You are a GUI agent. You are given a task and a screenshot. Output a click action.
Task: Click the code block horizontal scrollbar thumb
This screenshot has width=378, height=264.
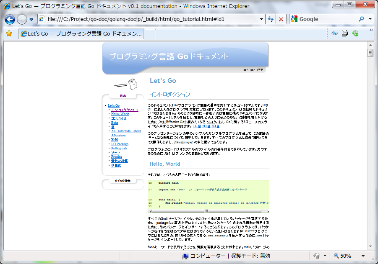(x=206, y=211)
